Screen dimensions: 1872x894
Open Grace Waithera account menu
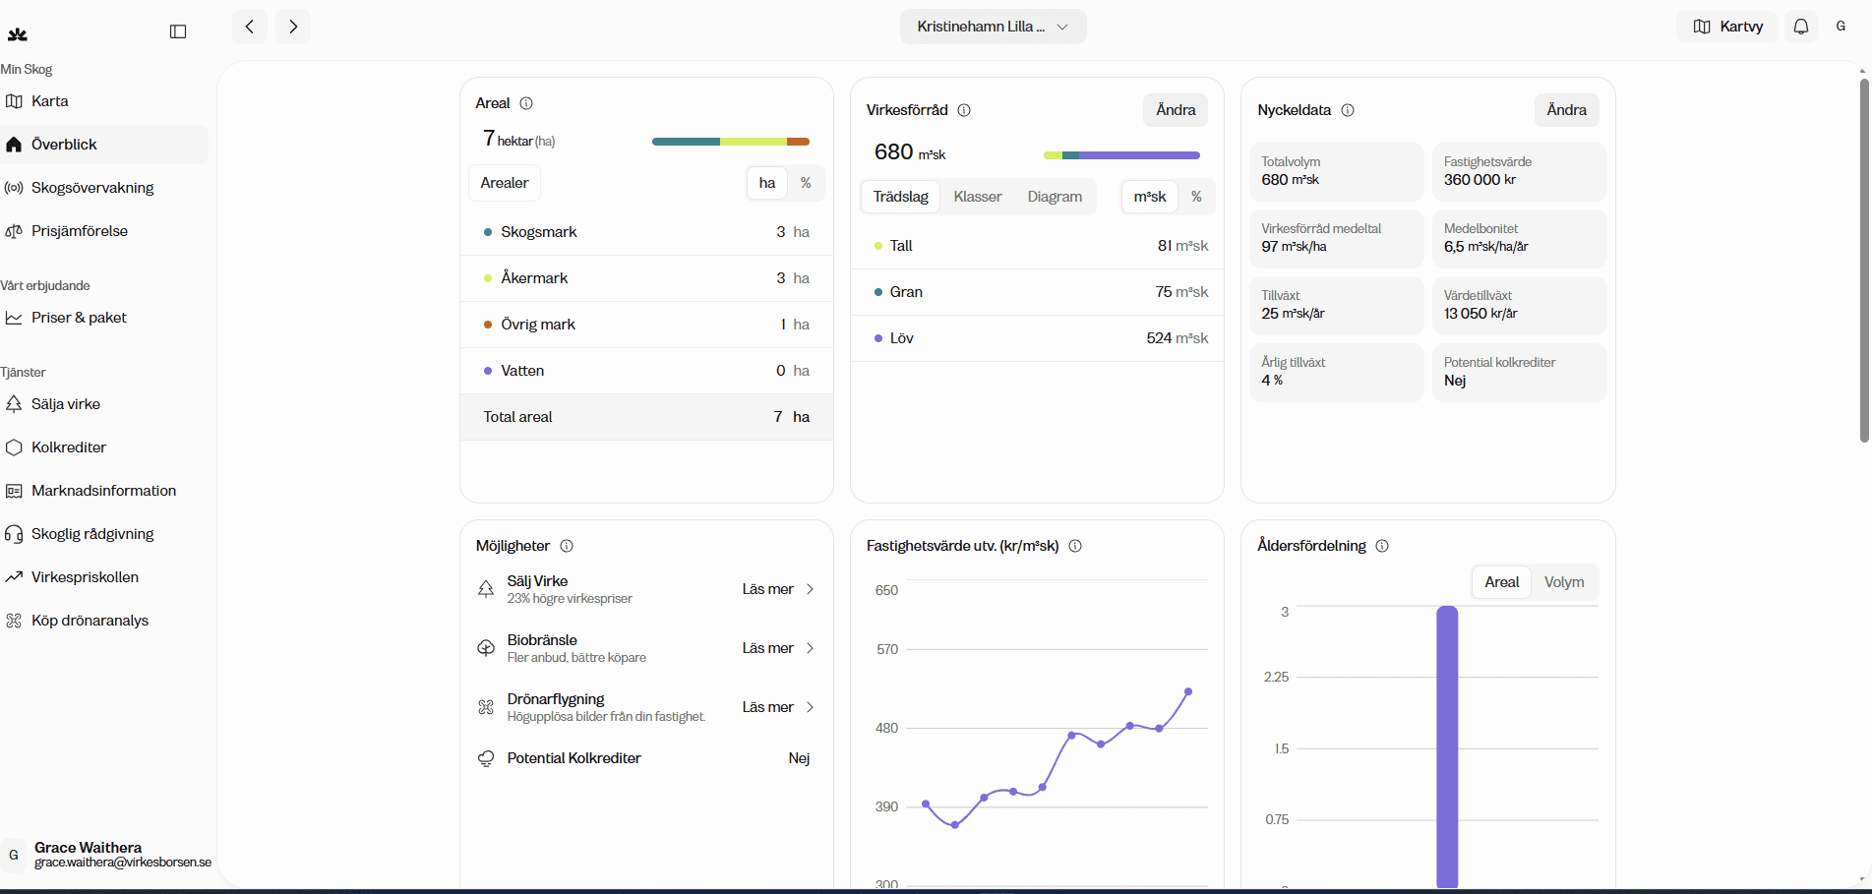[x=108, y=855]
